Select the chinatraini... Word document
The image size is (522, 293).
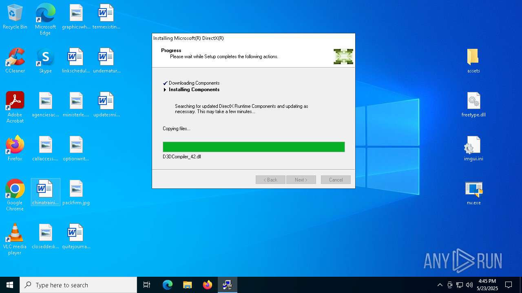coord(45,192)
